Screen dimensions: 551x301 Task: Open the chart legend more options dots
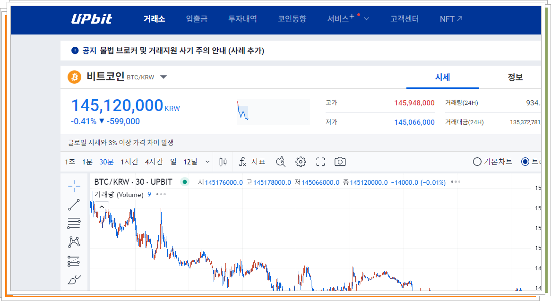(456, 182)
